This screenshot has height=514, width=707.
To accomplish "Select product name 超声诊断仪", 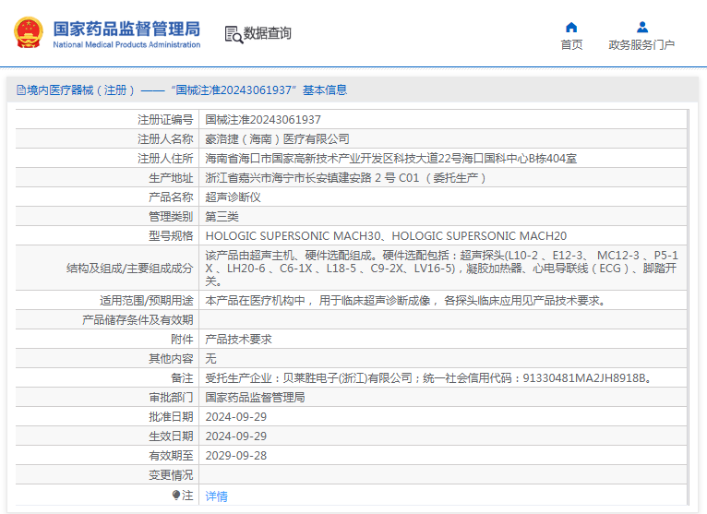I will (234, 197).
